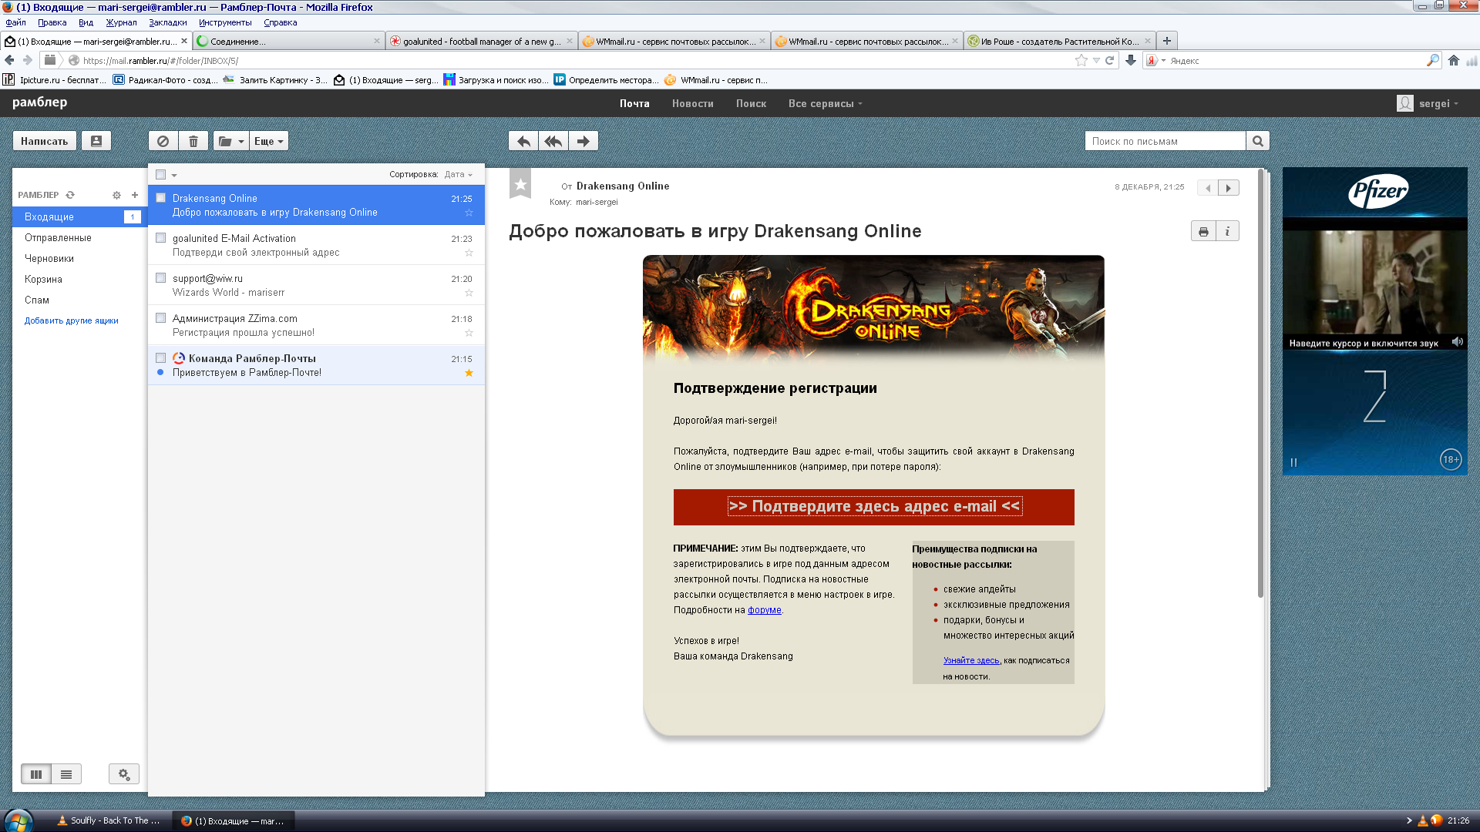This screenshot has height=832, width=1480.
Task: Open Ipicture.ru bookmark
Action: [x=55, y=80]
